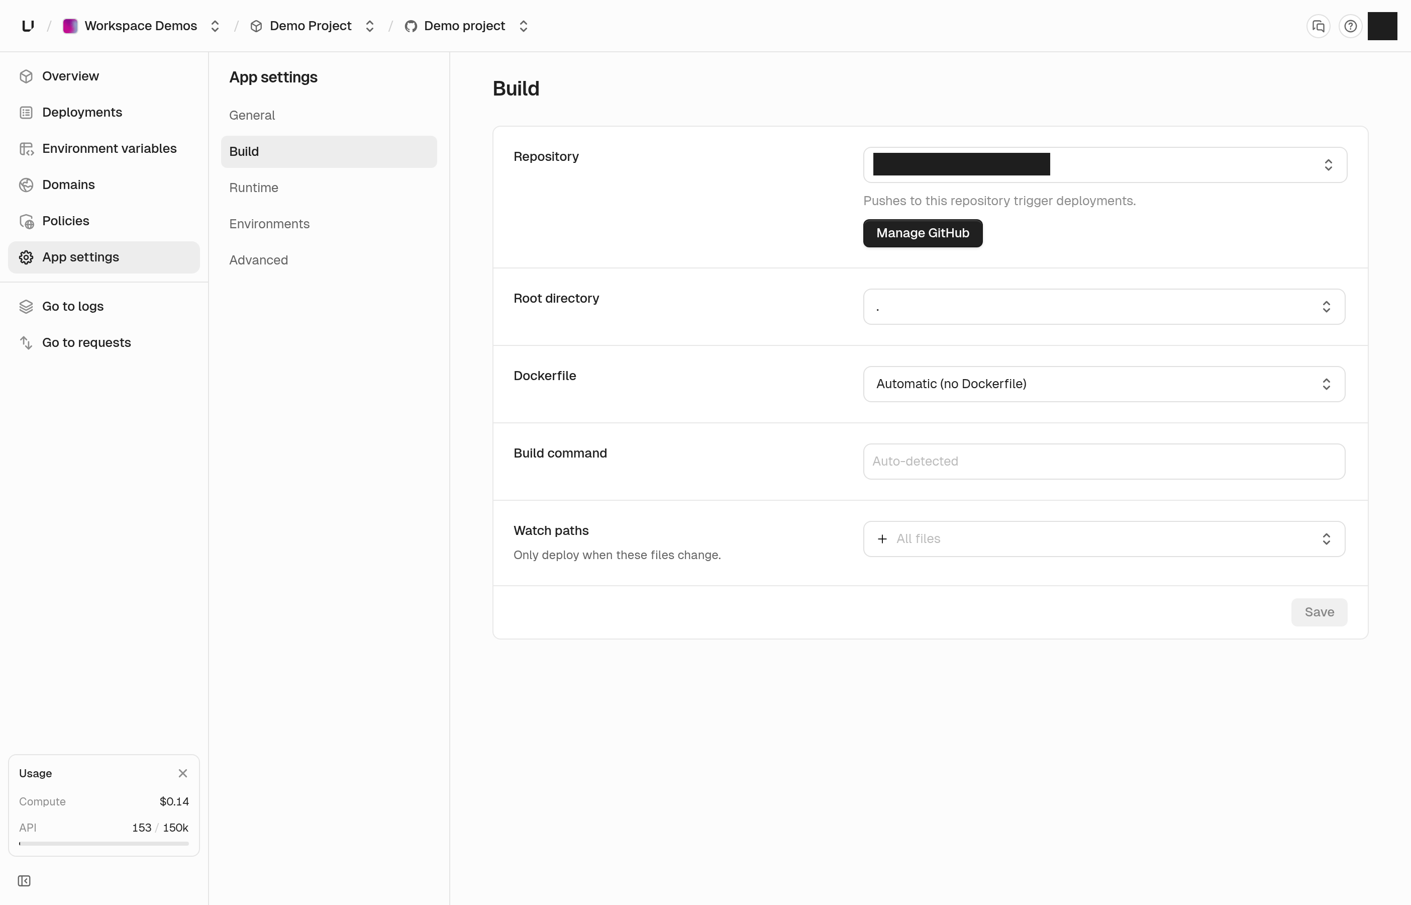Select the Build settings tab
This screenshot has width=1411, height=905.
(x=329, y=152)
